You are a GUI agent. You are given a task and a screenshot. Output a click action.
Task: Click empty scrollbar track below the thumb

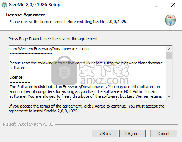tap(169, 76)
